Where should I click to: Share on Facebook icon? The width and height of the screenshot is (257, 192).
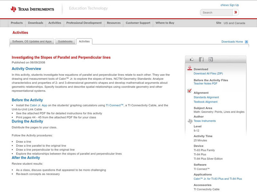(201, 59)
